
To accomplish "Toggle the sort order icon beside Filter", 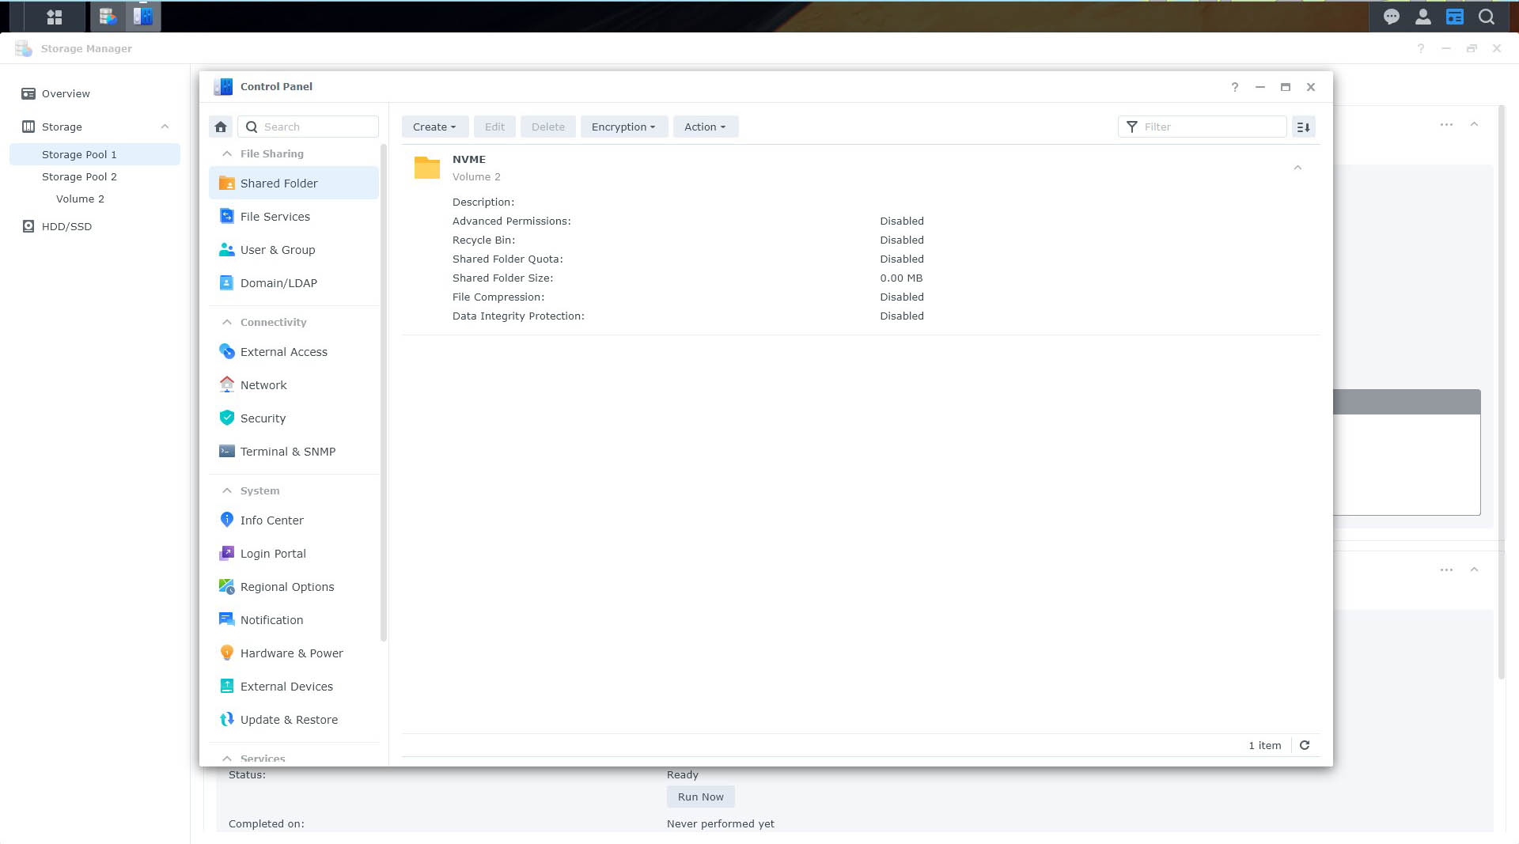I will [x=1304, y=127].
